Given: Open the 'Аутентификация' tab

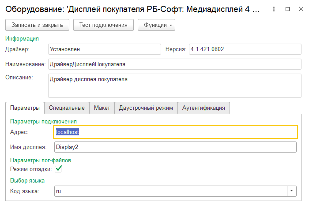Looking at the screenshot, I should 203,108.
